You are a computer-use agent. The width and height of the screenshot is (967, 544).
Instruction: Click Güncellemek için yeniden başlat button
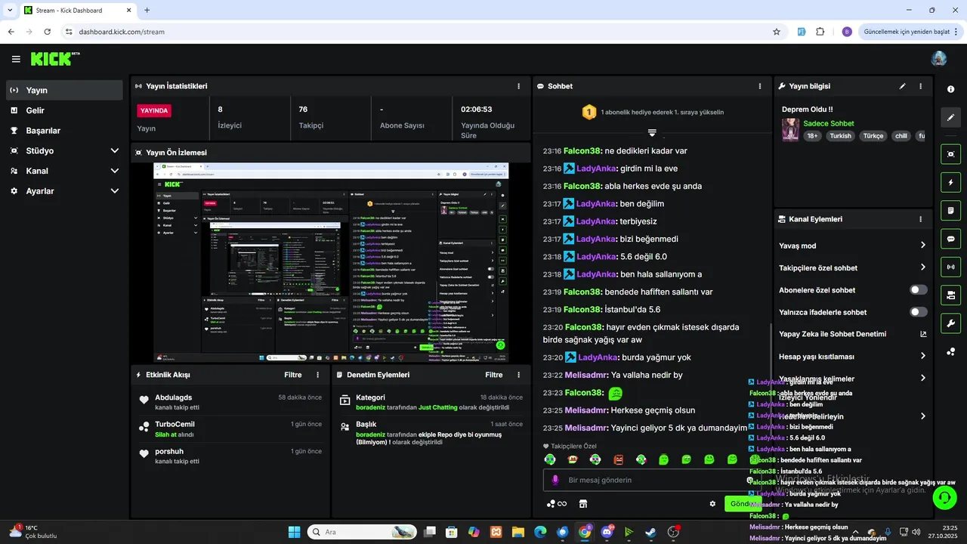pyautogui.click(x=910, y=32)
